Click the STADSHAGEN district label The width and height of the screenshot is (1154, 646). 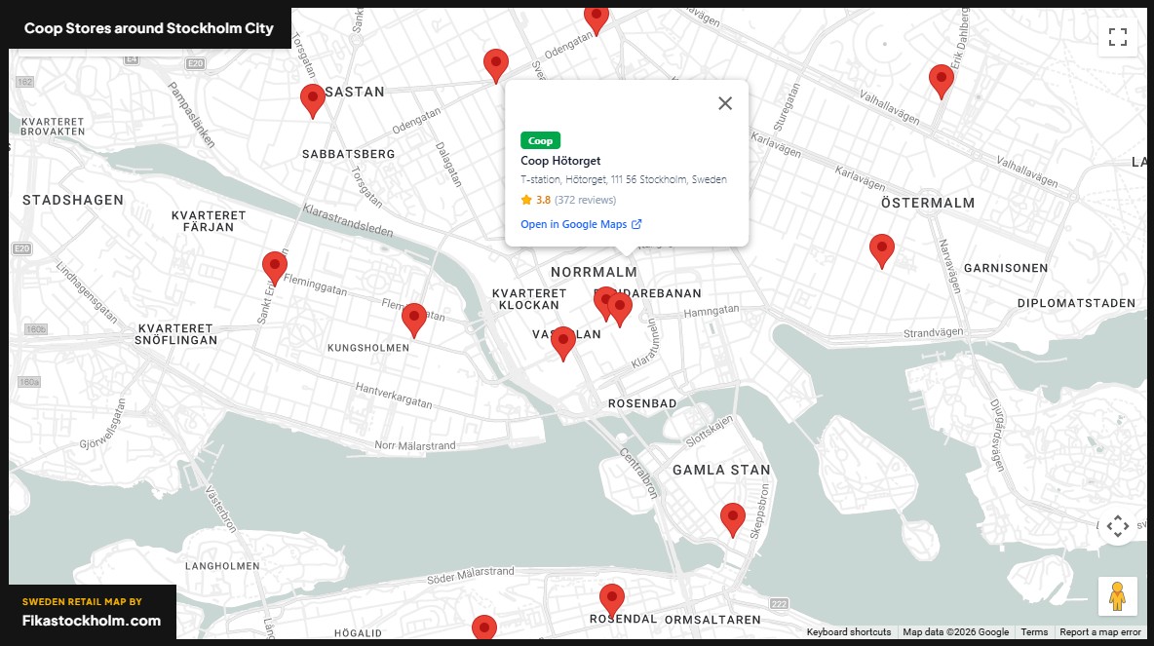pyautogui.click(x=73, y=200)
